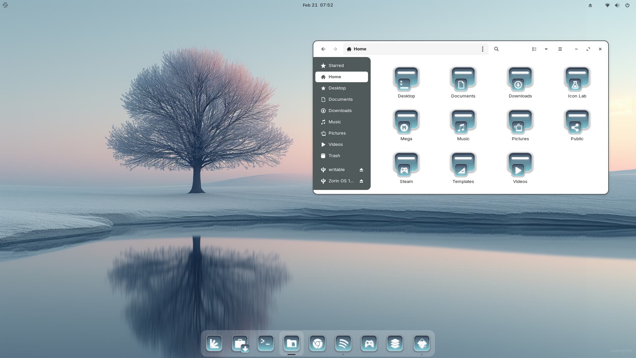Select Downloads in the sidebar
Viewport: 636px width, 358px height.
point(342,111)
